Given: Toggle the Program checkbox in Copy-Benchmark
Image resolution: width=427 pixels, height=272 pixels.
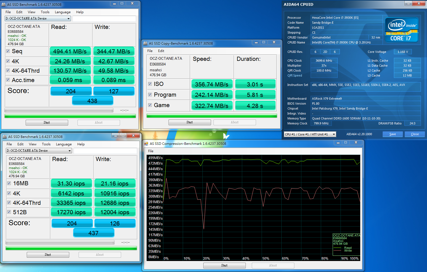Looking at the screenshot, I should pos(150,94).
